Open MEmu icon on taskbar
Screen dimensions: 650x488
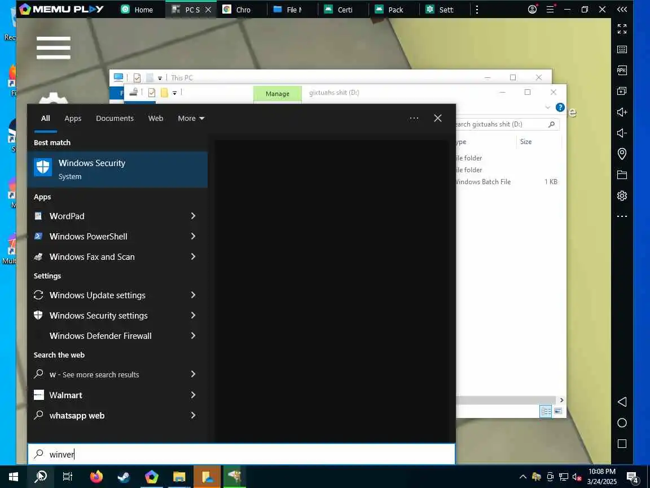(151, 476)
